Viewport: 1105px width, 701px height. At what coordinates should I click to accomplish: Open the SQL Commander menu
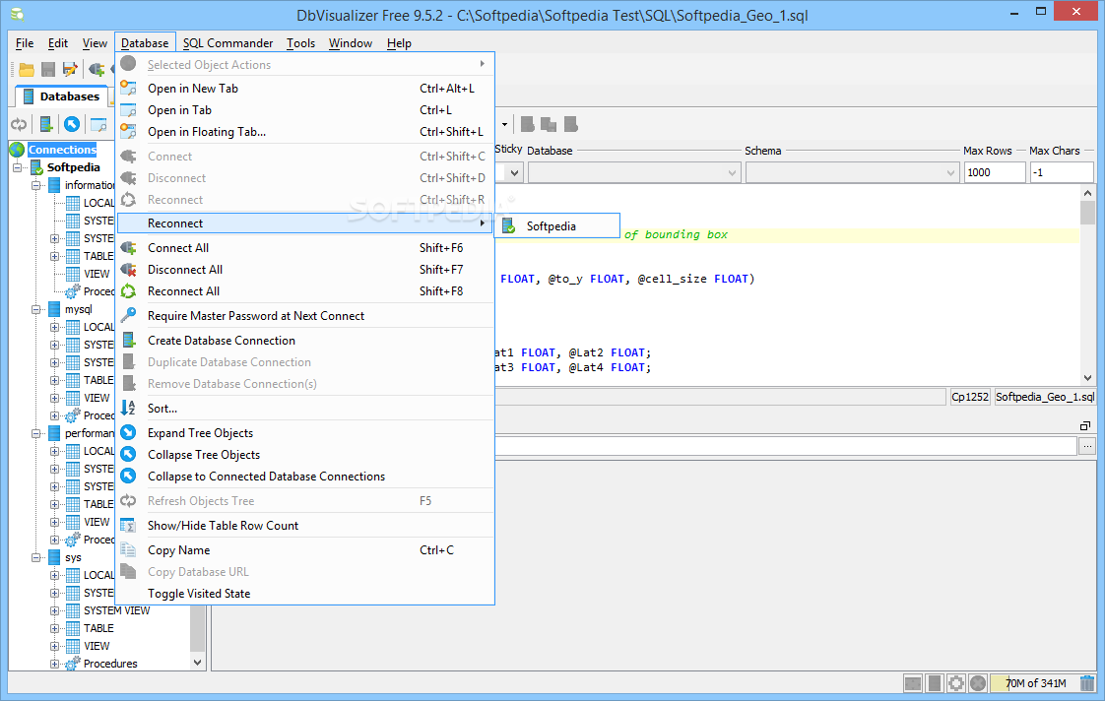[x=227, y=43]
